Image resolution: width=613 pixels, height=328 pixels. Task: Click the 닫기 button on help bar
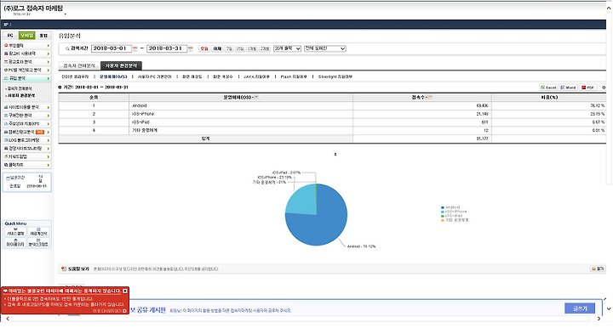(x=599, y=269)
